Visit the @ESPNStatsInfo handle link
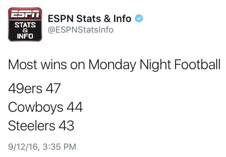Viewport: 226px width, 157px height. coord(80,30)
